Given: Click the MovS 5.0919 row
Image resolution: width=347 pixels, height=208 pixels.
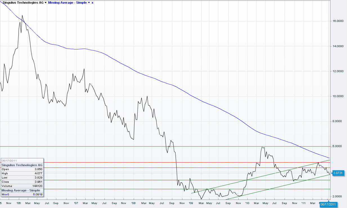Looking at the screenshot, I should [22, 194].
